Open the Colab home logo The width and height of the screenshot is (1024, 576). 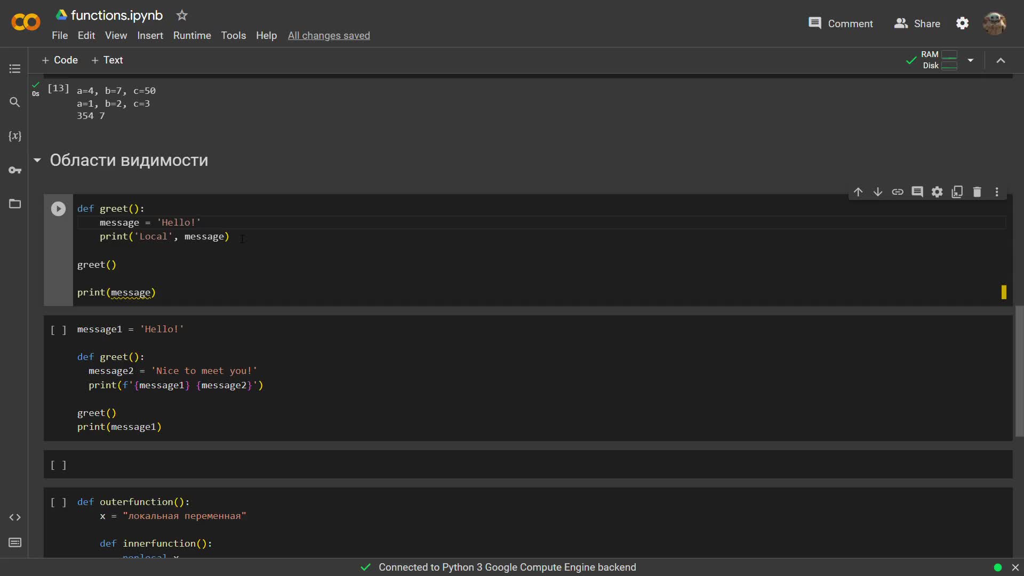click(x=26, y=22)
